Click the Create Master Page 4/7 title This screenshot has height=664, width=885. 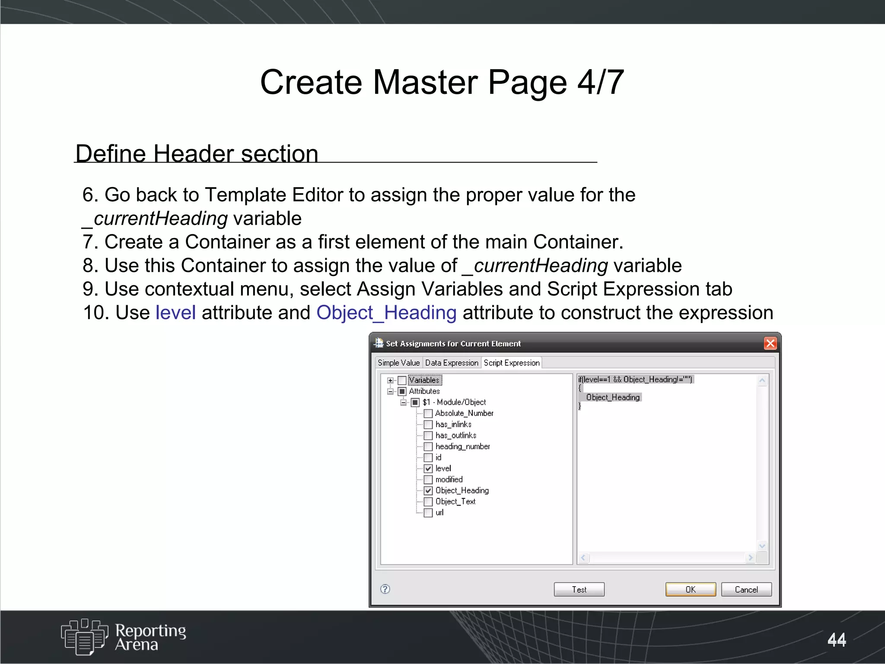point(442,82)
